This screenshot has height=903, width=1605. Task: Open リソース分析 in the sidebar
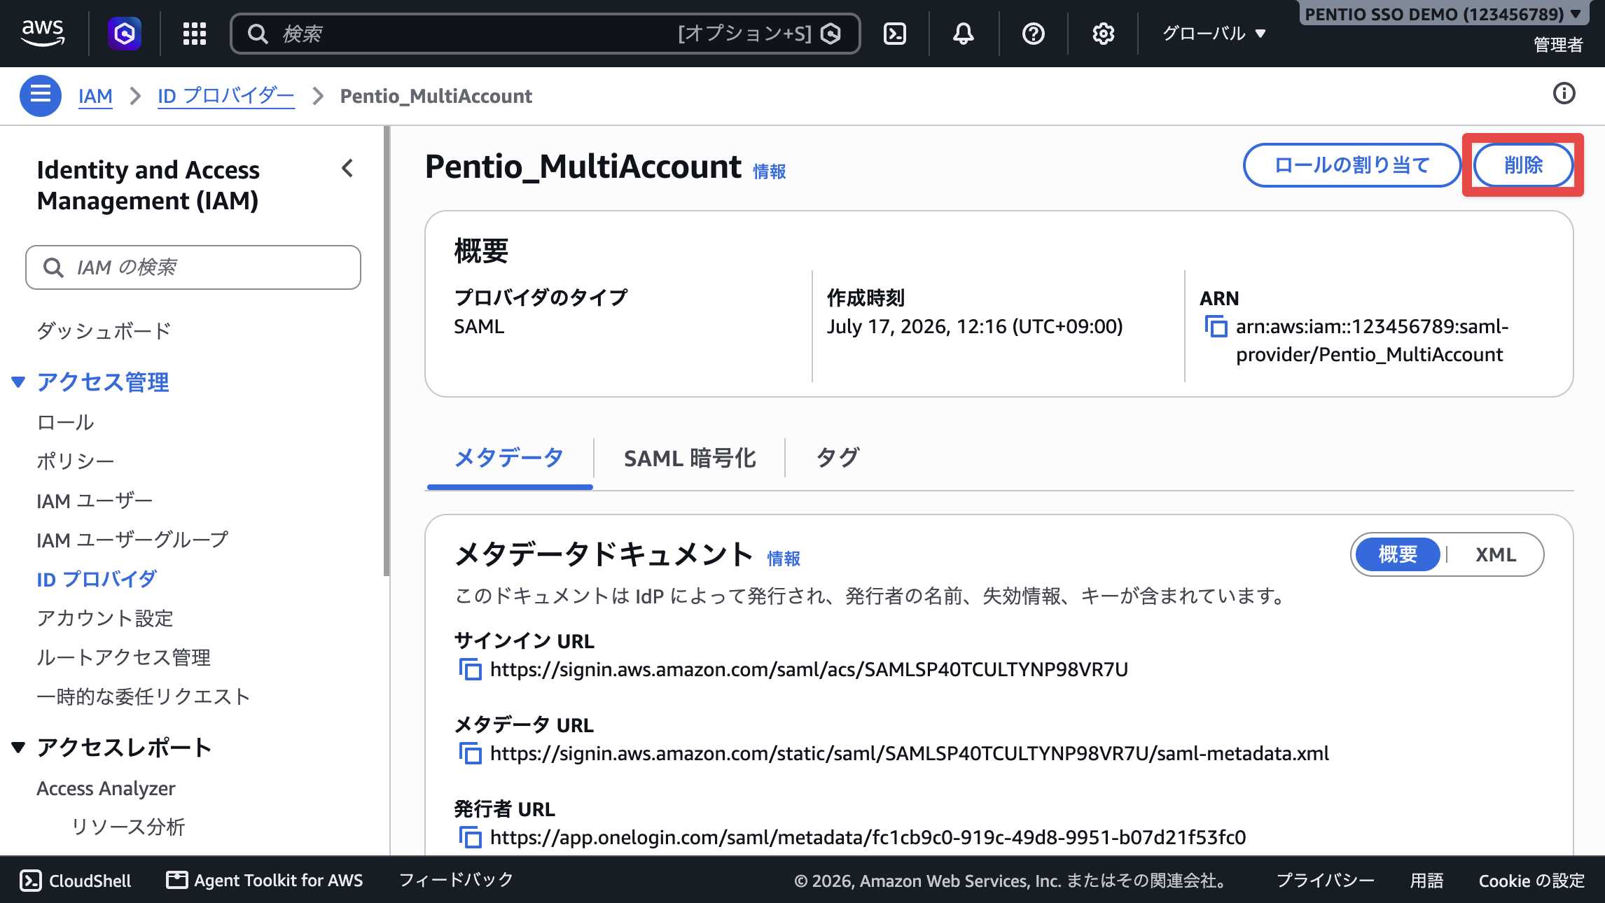[128, 827]
